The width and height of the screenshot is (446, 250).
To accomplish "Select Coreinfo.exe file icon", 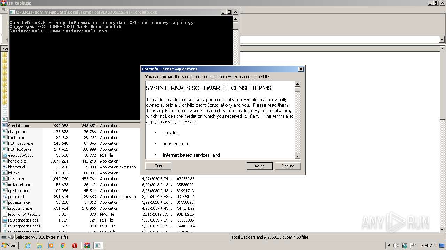I will pos(5,126).
